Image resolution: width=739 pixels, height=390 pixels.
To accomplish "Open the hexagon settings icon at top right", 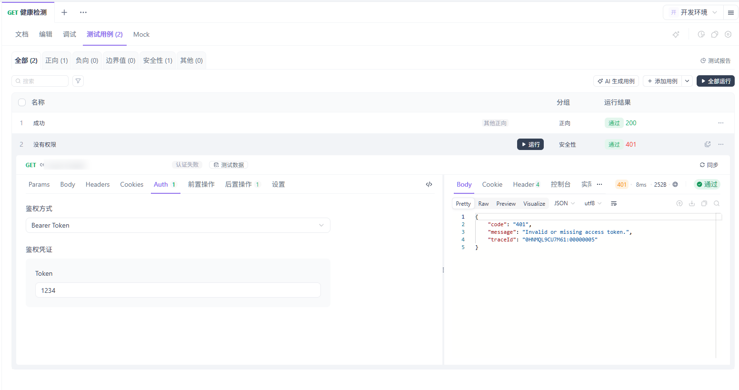I will (x=728, y=34).
